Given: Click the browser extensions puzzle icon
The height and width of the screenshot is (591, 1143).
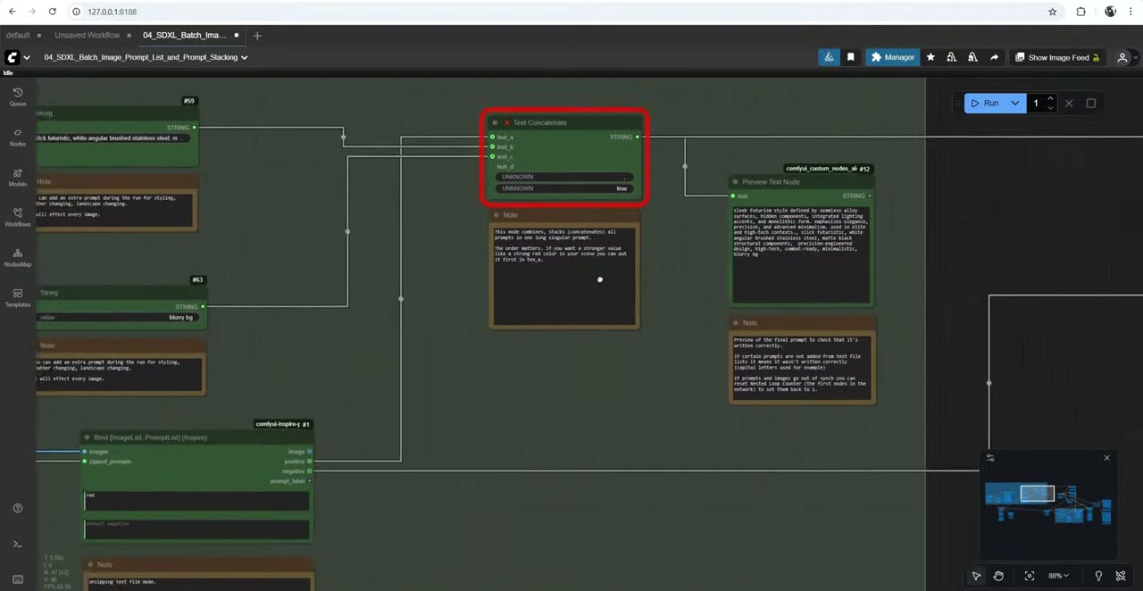Looking at the screenshot, I should (1080, 12).
